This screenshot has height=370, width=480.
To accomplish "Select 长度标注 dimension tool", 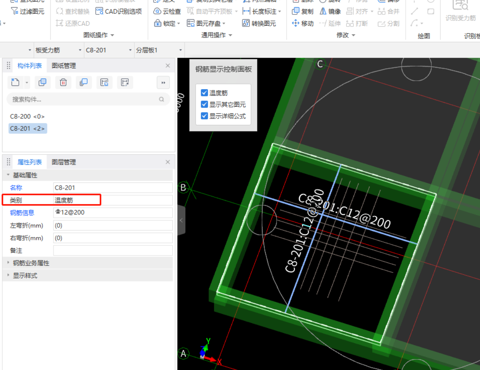I will pos(261,11).
